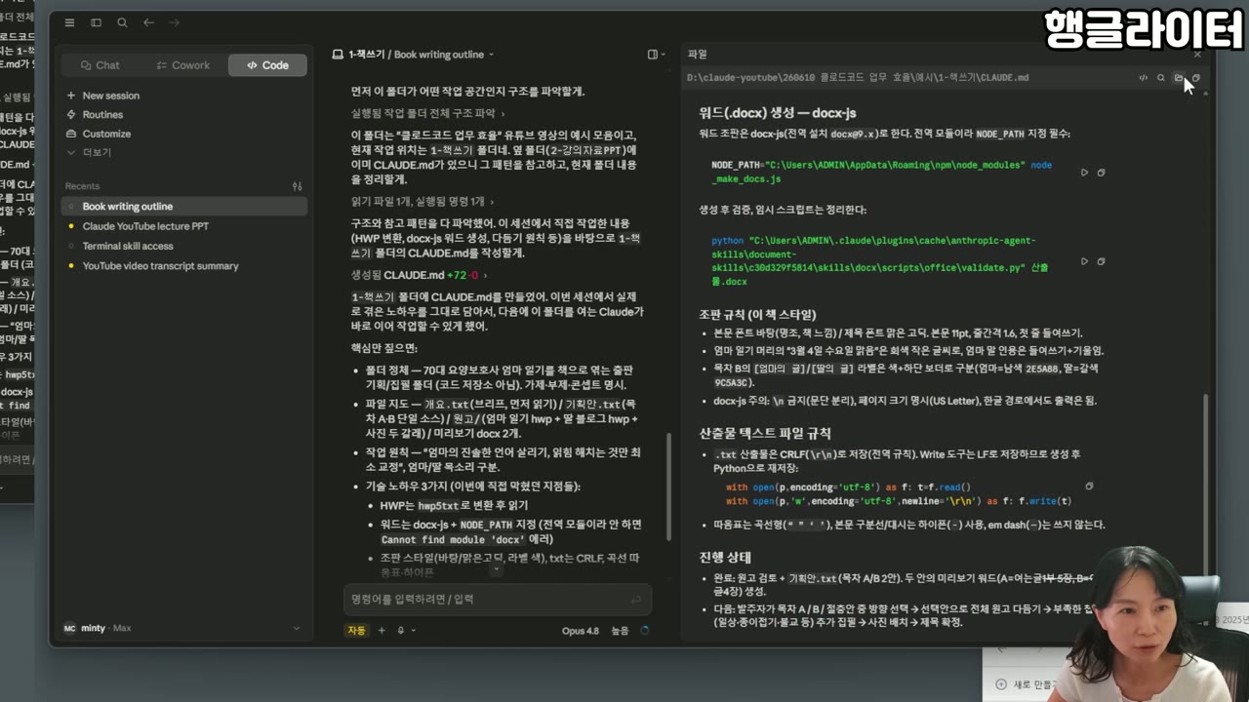Open Terminal skill access session
The width and height of the screenshot is (1249, 702).
point(183,246)
